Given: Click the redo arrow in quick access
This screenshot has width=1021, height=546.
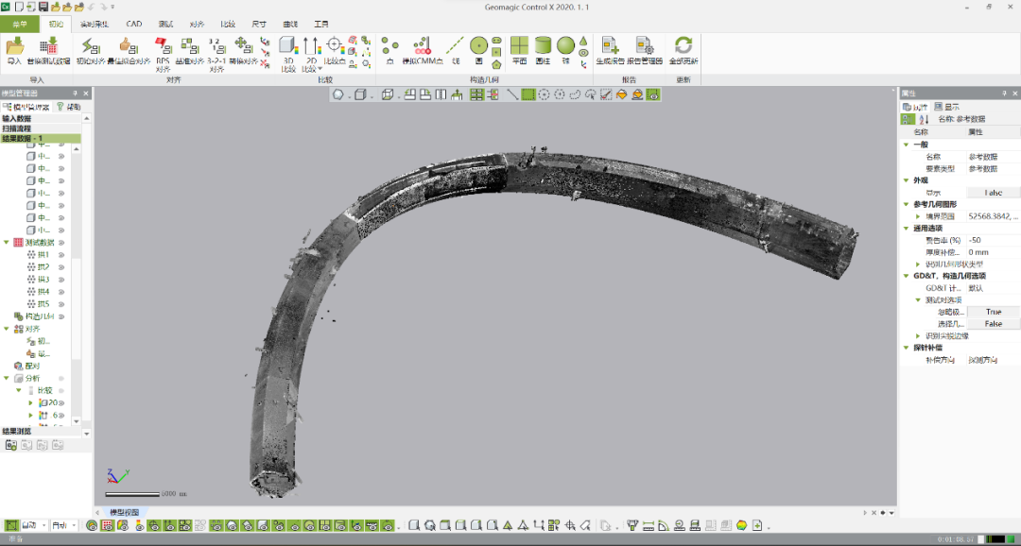Looking at the screenshot, I should pyautogui.click(x=104, y=7).
